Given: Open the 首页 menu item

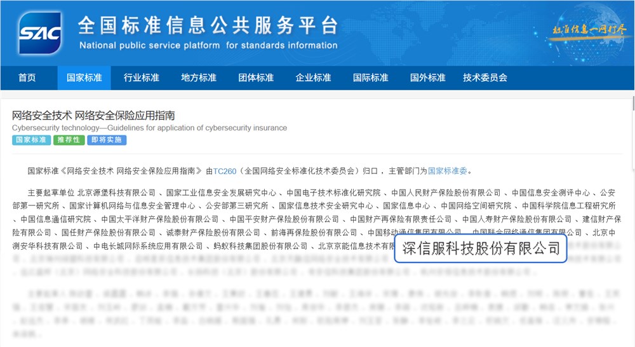Looking at the screenshot, I should [x=27, y=78].
